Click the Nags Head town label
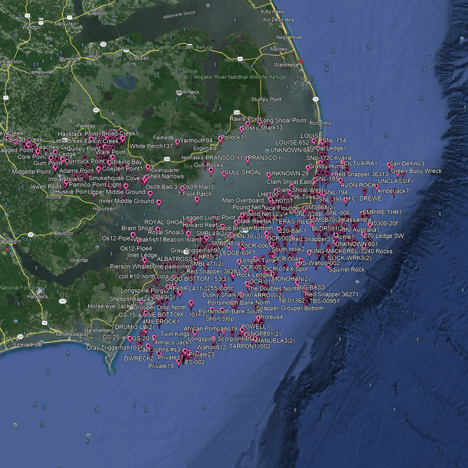 tap(289, 37)
